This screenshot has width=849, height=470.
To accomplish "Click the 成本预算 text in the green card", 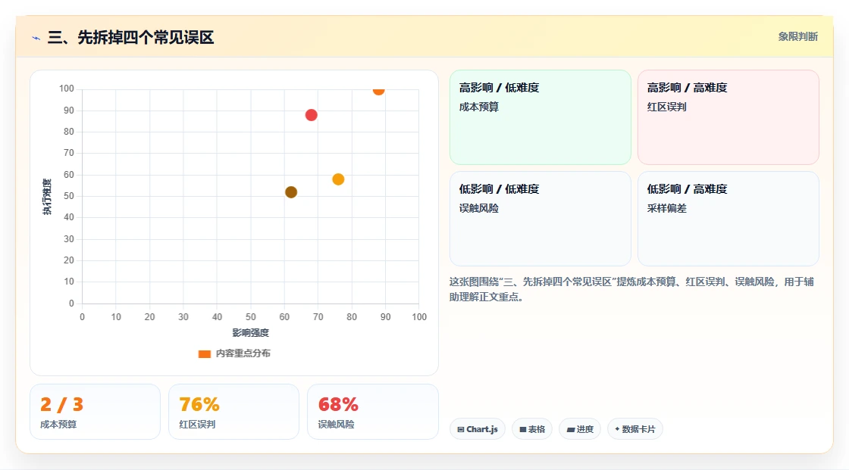I will [x=479, y=107].
